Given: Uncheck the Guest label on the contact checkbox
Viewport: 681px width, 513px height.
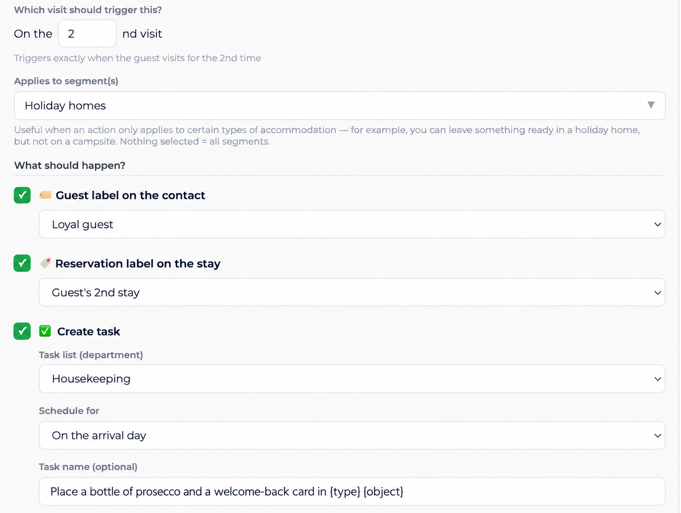Looking at the screenshot, I should coord(22,195).
